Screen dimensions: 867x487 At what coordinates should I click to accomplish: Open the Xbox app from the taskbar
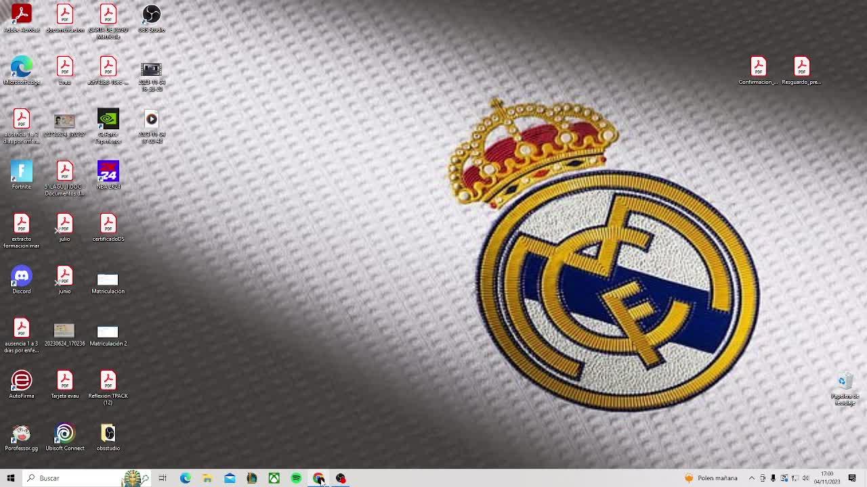click(x=274, y=478)
